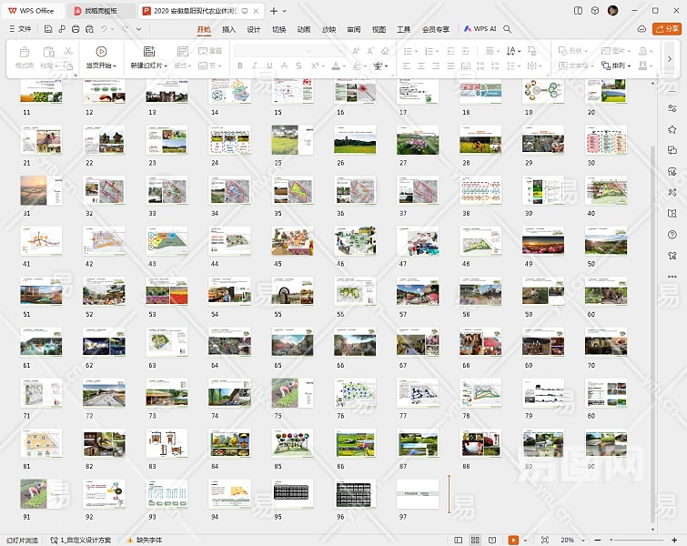Open the 设计 ribbon tab

tap(254, 29)
